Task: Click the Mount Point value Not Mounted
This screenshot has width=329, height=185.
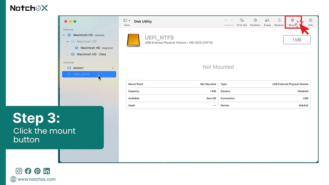Action: (208, 84)
